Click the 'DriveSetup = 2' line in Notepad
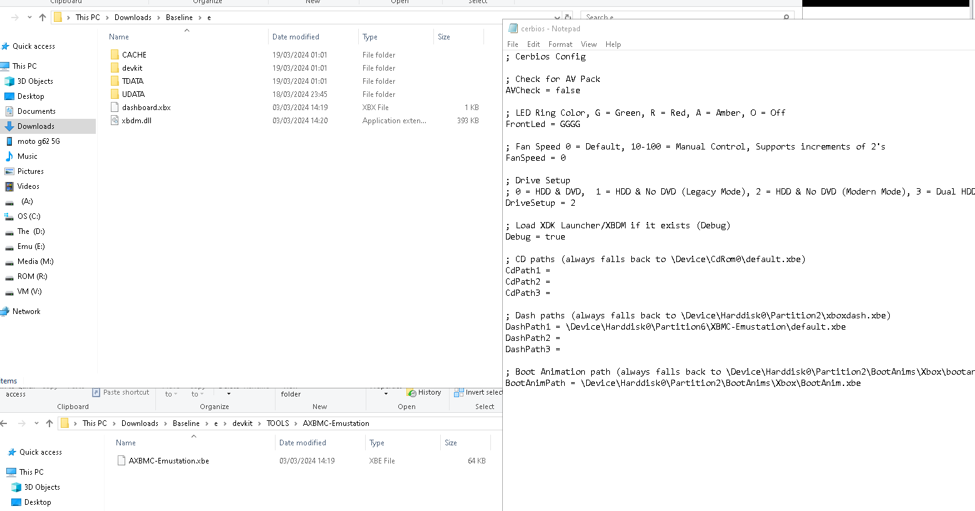Screen dimensions: 975x511 pyautogui.click(x=540, y=203)
